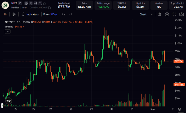Click the TradingView logo badge

coord(9,101)
